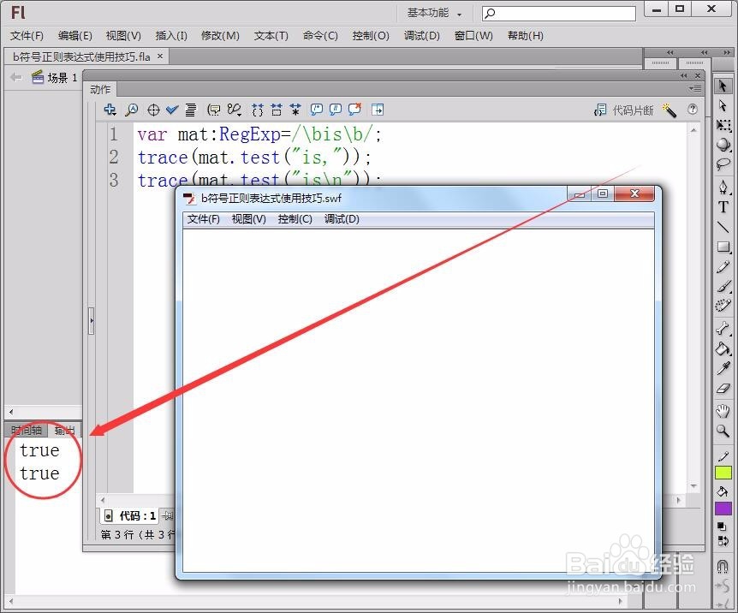Click Remove comment icon
This screenshot has height=613, width=738.
[x=355, y=110]
